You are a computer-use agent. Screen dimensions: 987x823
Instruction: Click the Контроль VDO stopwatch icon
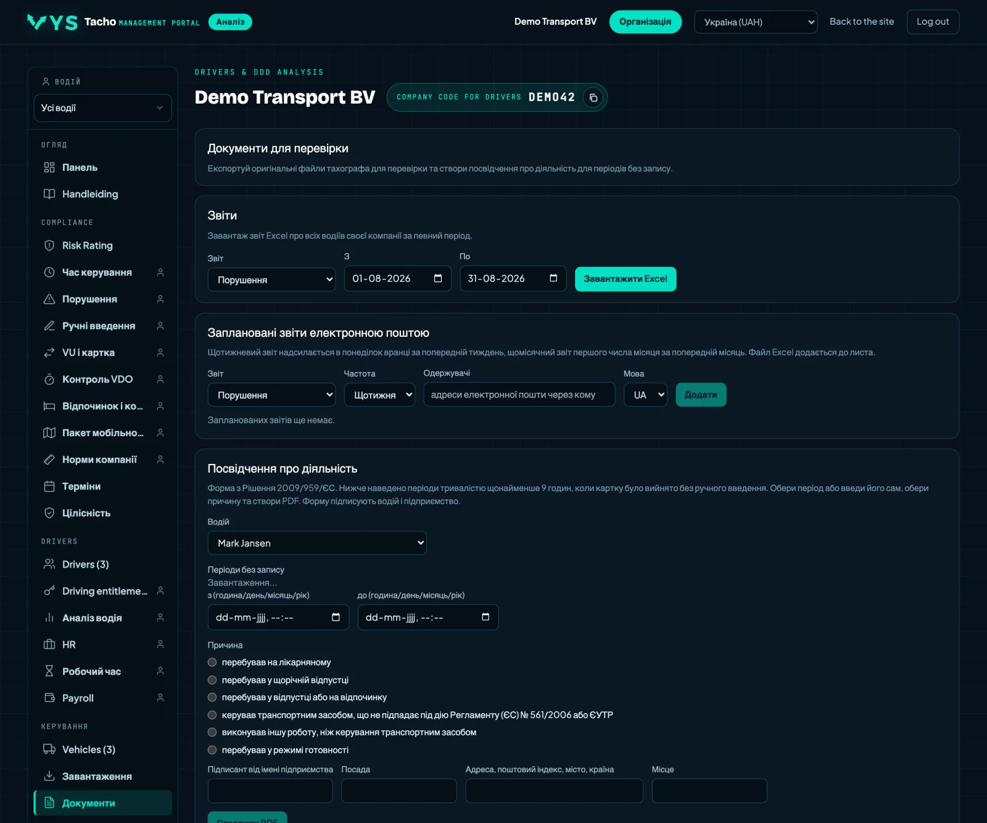[49, 379]
